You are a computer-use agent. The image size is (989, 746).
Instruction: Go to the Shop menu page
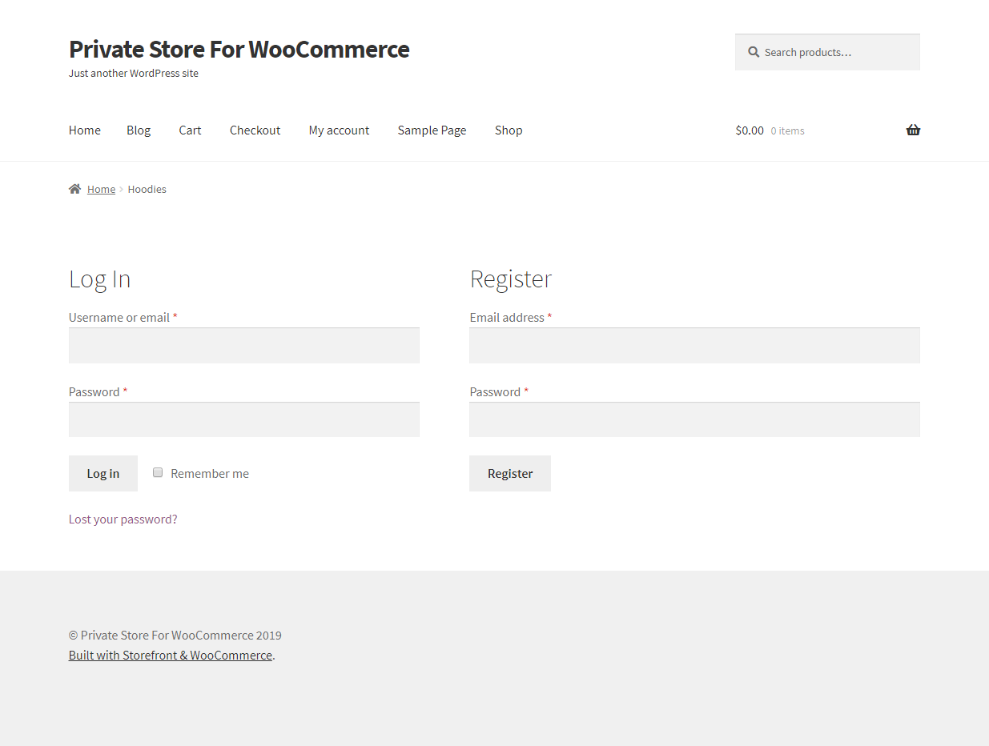(x=509, y=130)
